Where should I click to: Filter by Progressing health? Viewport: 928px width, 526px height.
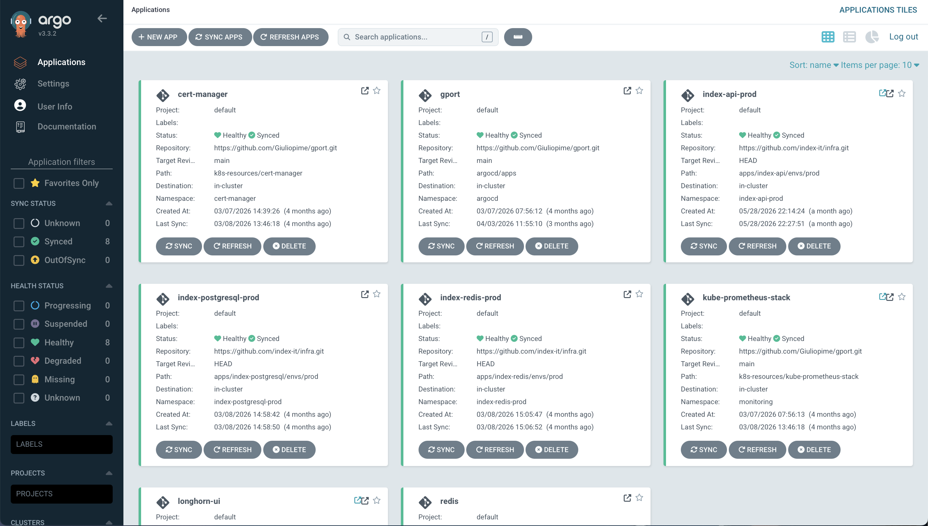pos(19,306)
